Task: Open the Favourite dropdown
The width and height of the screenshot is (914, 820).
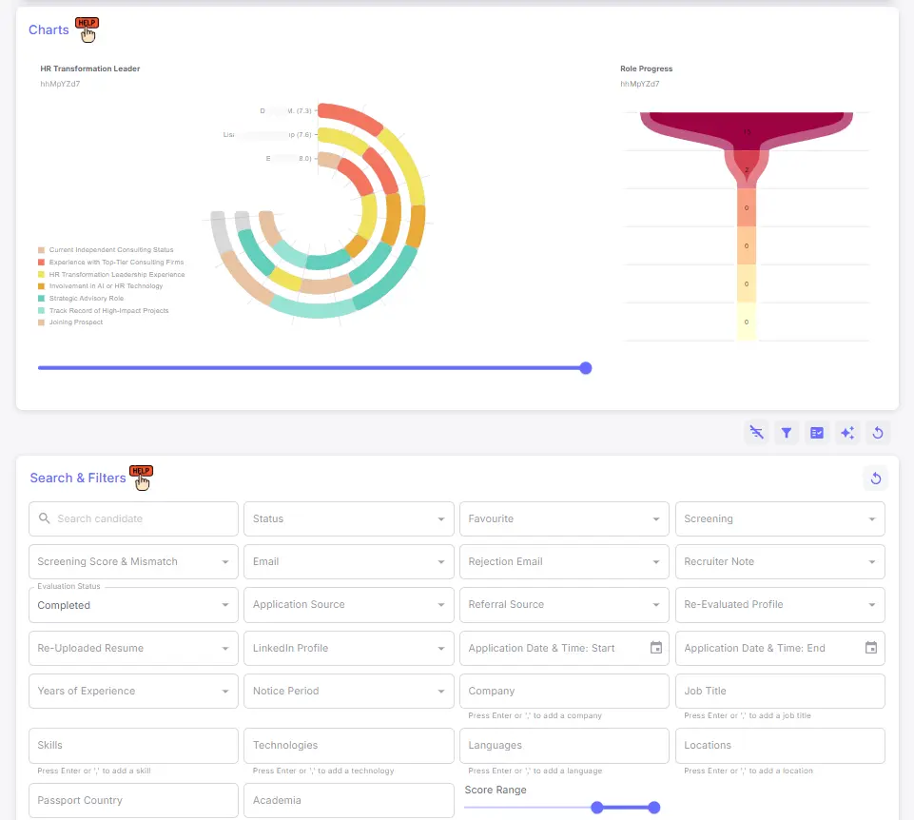Action: [x=564, y=519]
